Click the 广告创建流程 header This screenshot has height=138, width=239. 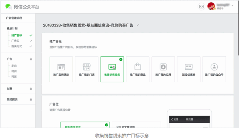coord(14,18)
